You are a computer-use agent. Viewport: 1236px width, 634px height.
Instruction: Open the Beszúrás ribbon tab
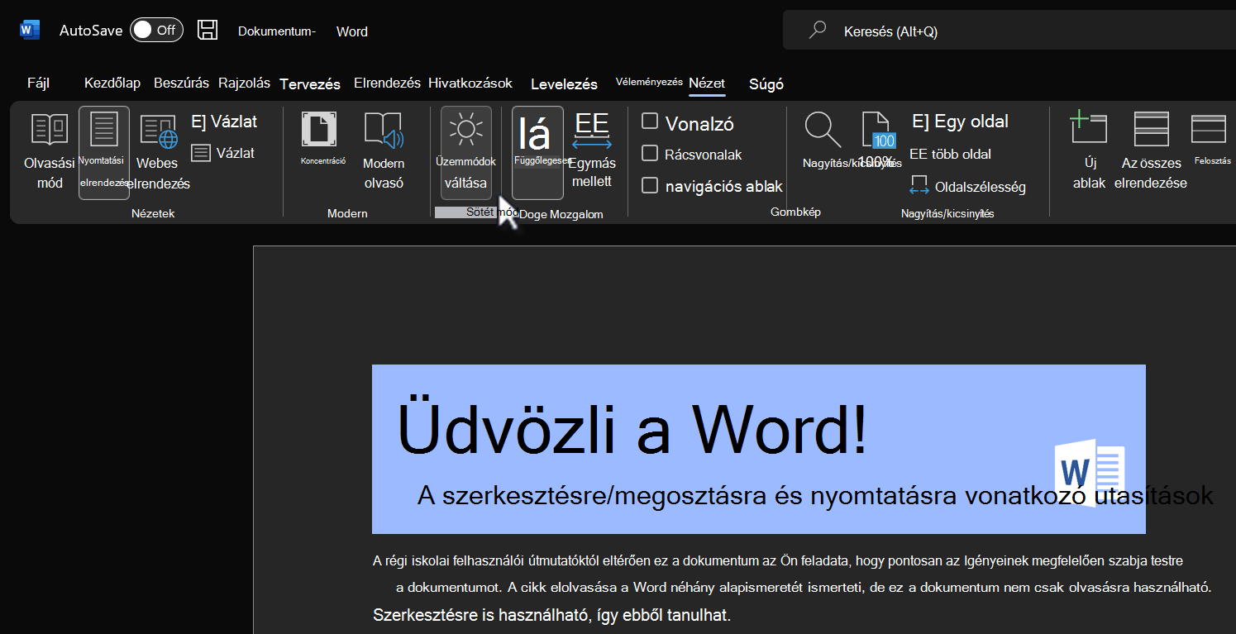click(x=181, y=83)
